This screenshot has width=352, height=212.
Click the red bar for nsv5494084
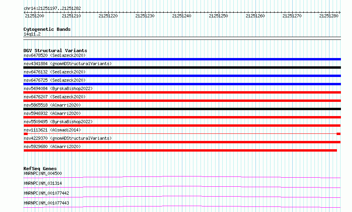click(182, 92)
